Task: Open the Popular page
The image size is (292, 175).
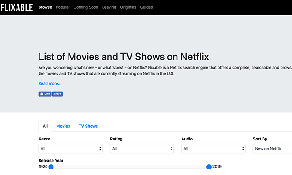Action: pyautogui.click(x=63, y=7)
